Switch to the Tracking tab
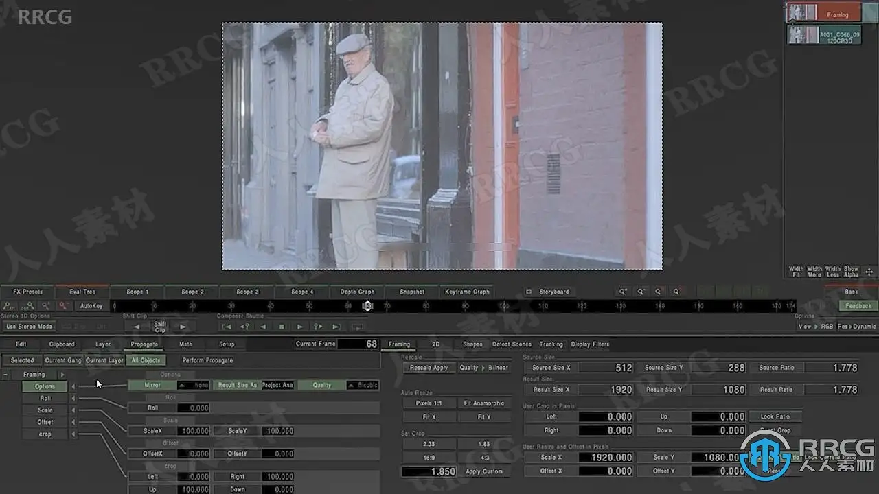879x494 pixels. point(551,344)
